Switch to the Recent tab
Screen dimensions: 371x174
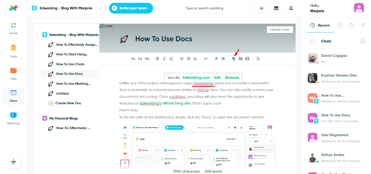tap(320, 25)
